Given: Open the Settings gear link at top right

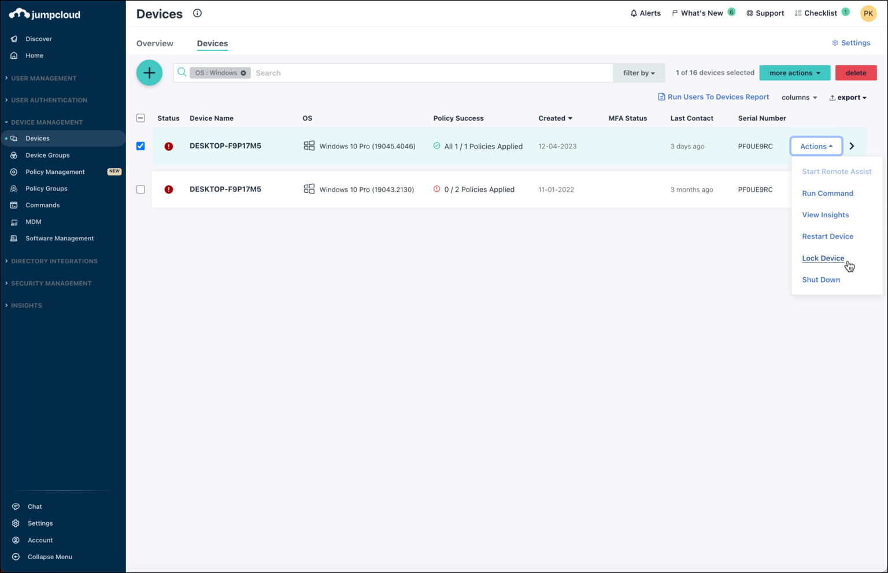Looking at the screenshot, I should coord(851,43).
